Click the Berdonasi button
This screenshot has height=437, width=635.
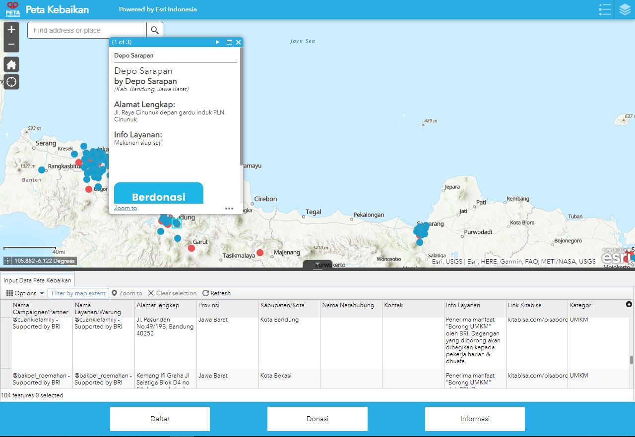pos(159,194)
